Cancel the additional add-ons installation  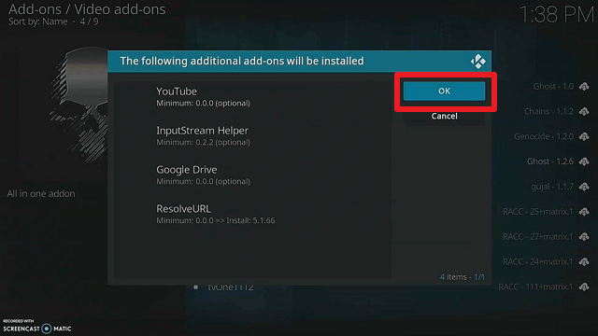click(444, 116)
